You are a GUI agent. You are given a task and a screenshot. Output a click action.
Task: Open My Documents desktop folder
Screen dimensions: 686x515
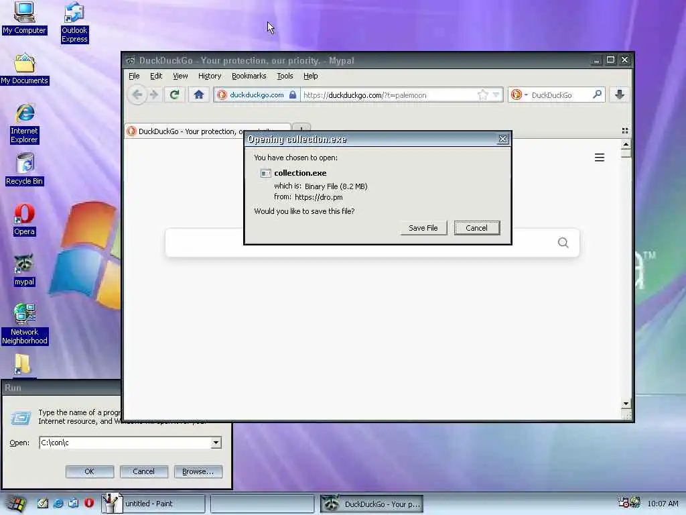point(25,69)
